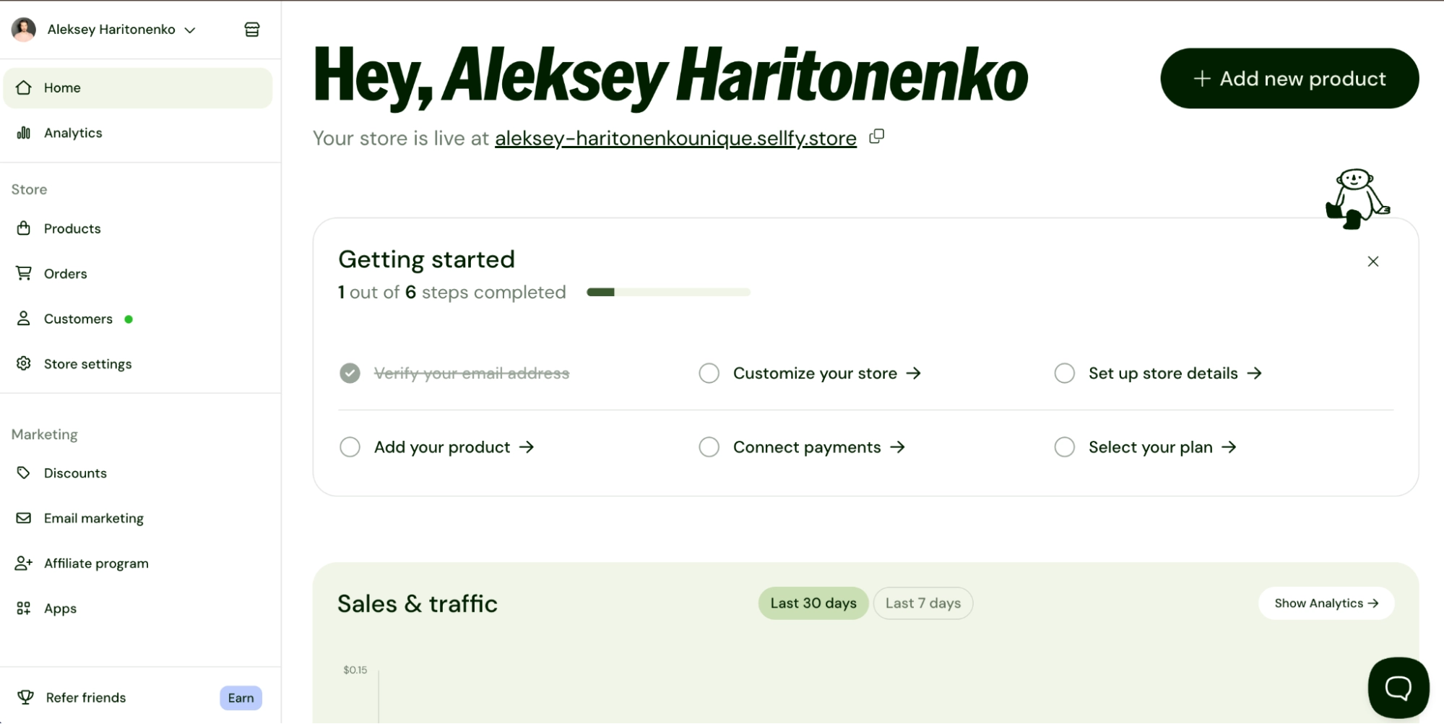Open the Select your plan step arrow
This screenshot has height=724, width=1444.
[1229, 447]
